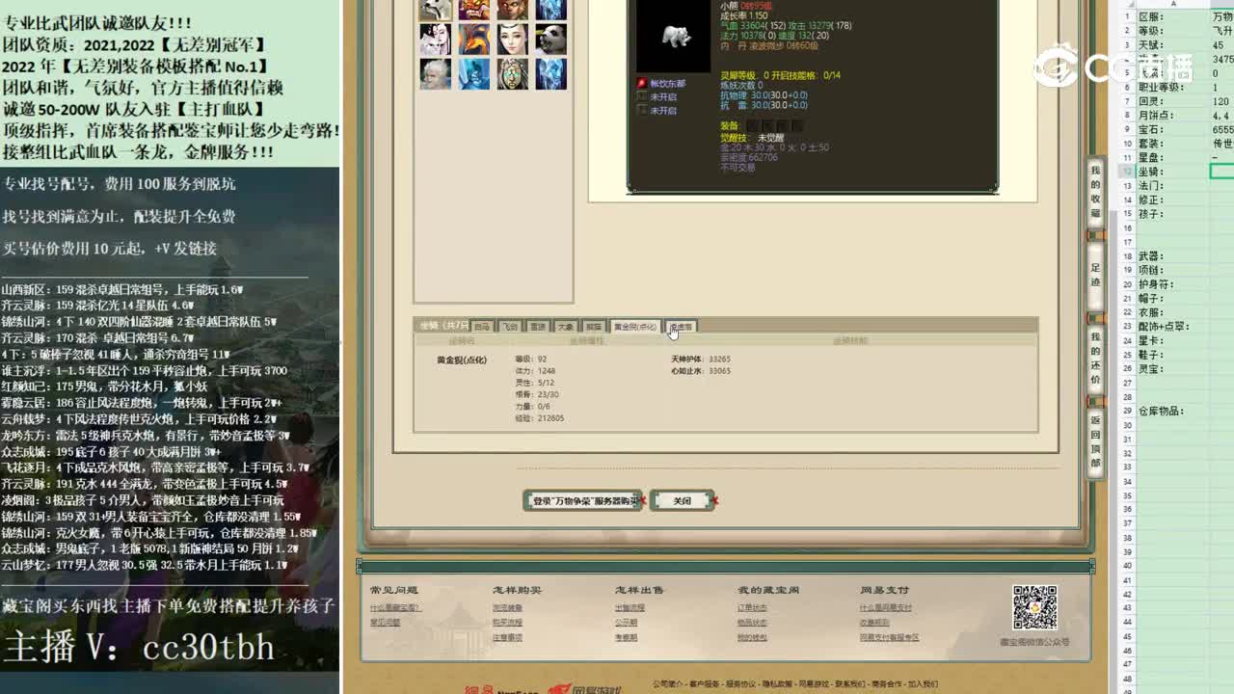Switch to the 大象 mount tab

click(565, 326)
